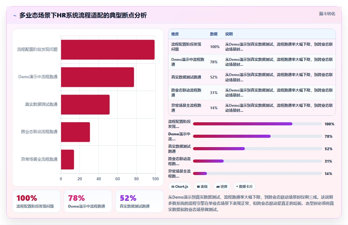Click chart axis label 流程配置阶段发现问题
This screenshot has height=225, width=348.
coord(37,49)
